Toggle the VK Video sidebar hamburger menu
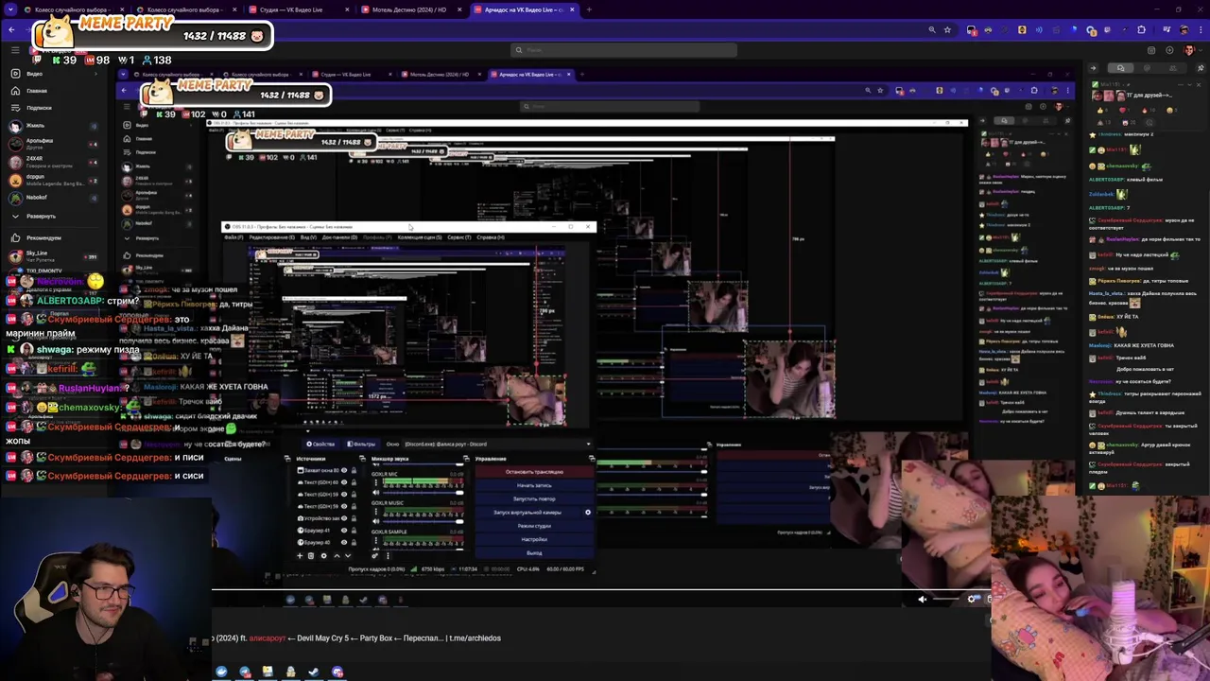 (x=15, y=50)
